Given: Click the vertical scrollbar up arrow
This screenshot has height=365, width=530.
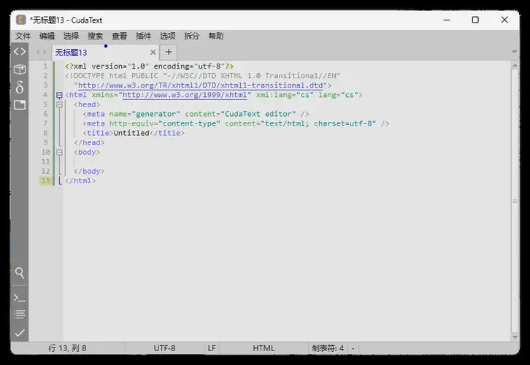Looking at the screenshot, I should [515, 66].
